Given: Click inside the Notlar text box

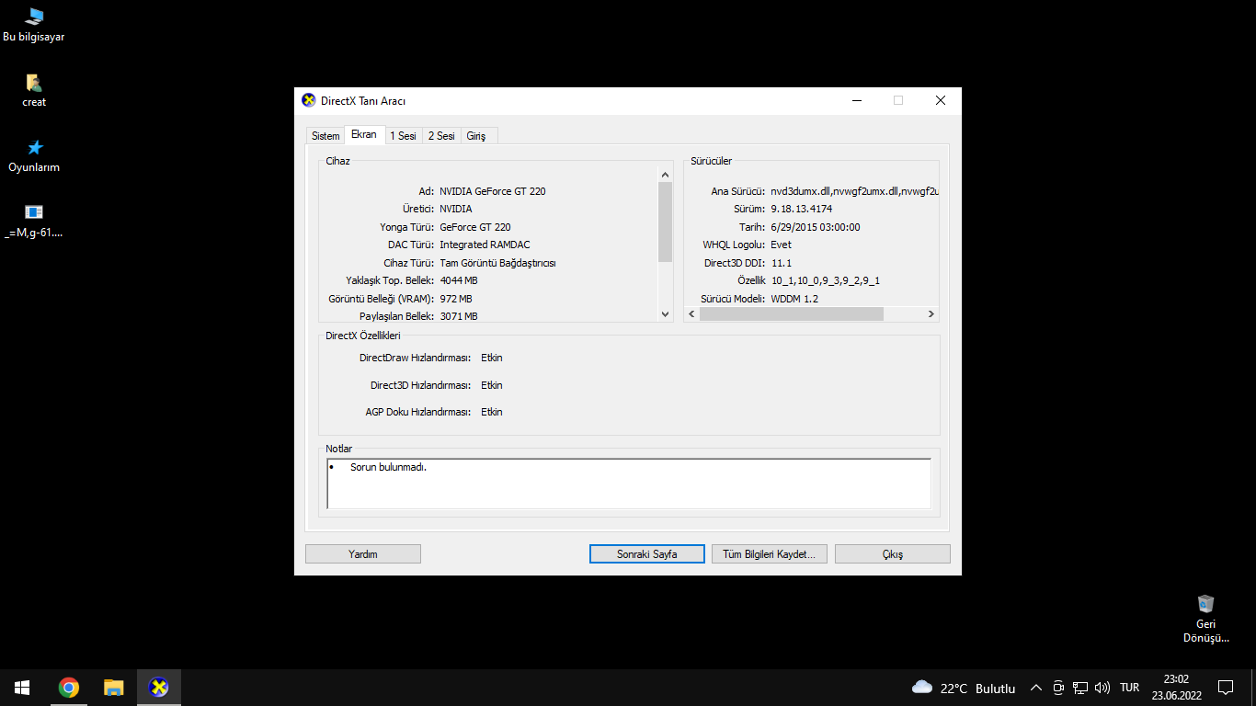Looking at the screenshot, I should [629, 484].
